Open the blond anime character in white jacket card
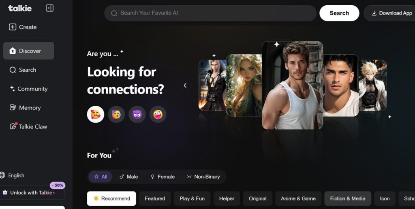This screenshot has height=209, width=415. 373,85
